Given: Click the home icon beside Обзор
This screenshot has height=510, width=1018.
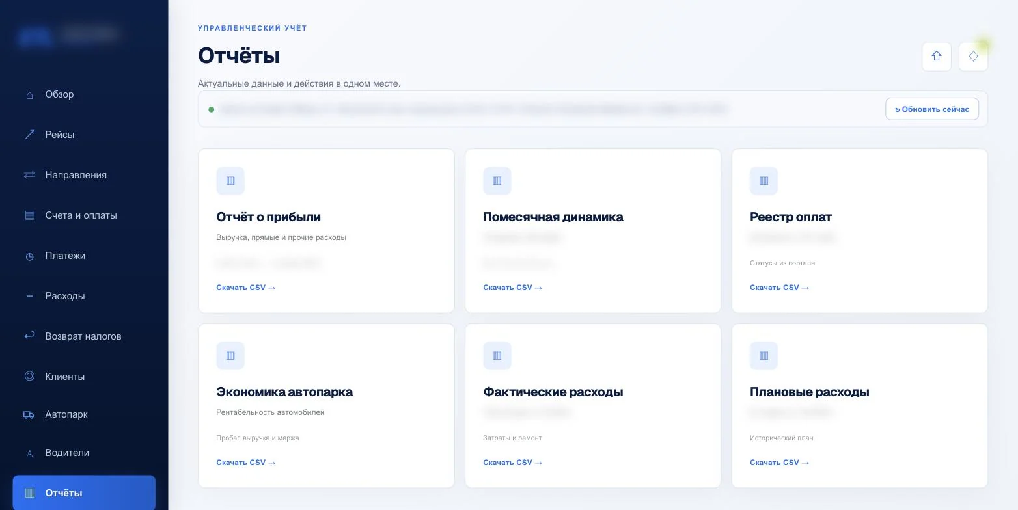Looking at the screenshot, I should 29,95.
